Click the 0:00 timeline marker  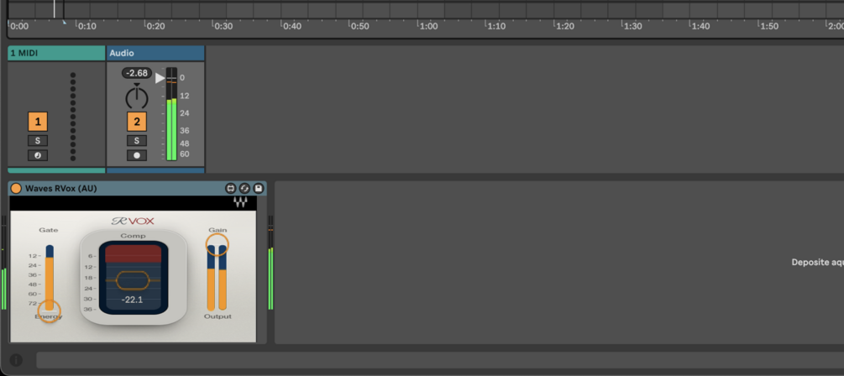click(x=19, y=26)
